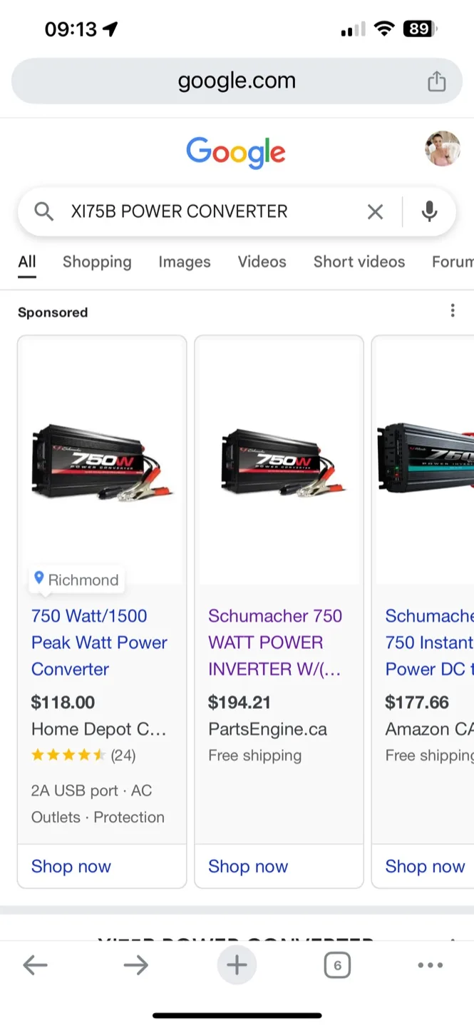Viewport: 474px width, 1028px height.
Task: Select the Short videos tab
Action: pyautogui.click(x=359, y=262)
